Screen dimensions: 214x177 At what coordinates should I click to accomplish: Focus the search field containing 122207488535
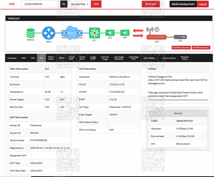[41, 4]
